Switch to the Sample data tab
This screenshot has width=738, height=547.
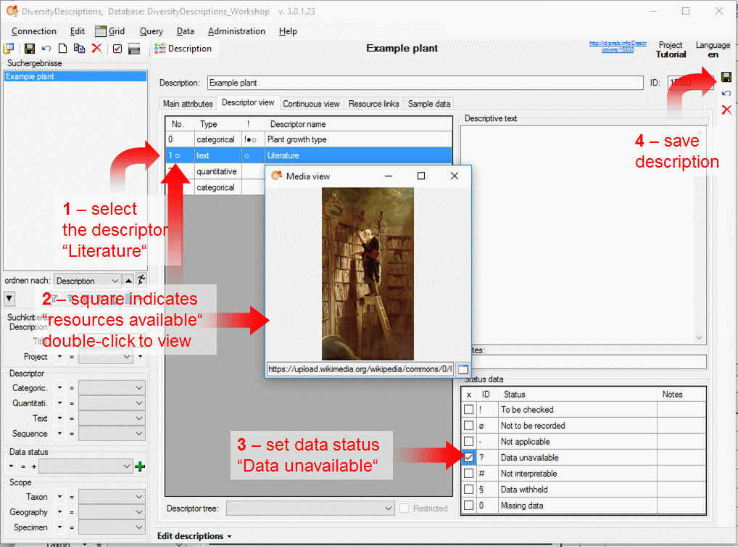coord(429,104)
